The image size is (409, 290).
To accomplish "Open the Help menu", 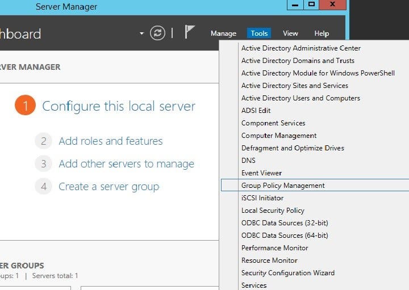I will tap(322, 33).
